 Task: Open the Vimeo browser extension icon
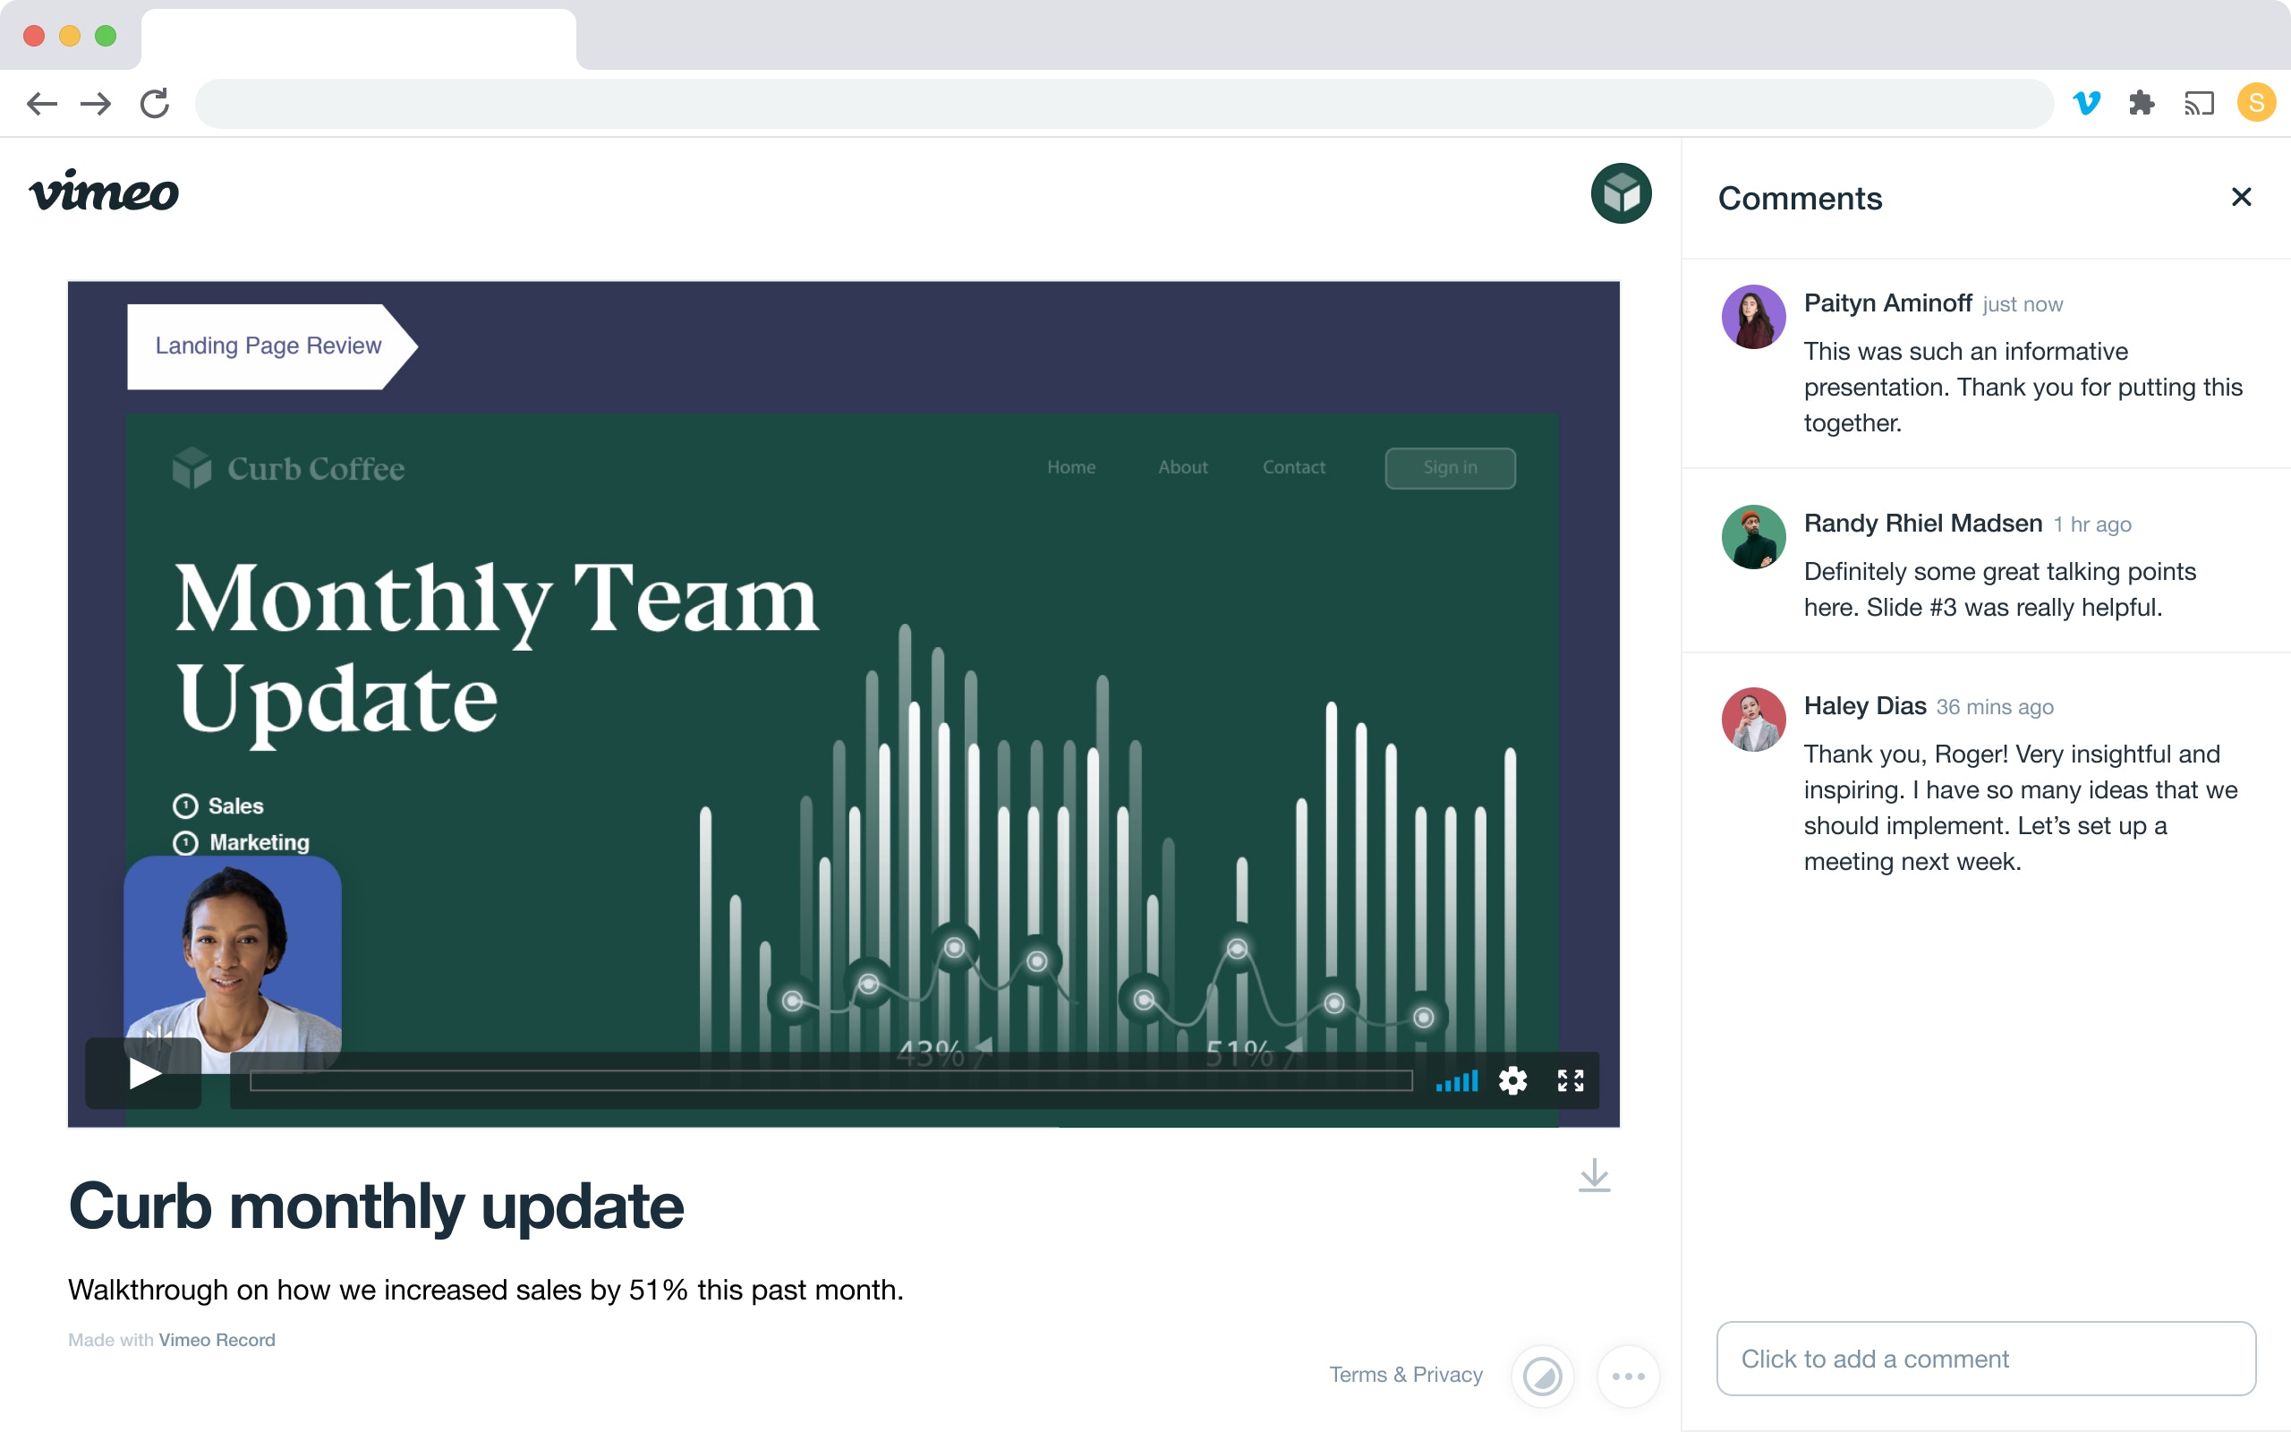tap(2087, 102)
